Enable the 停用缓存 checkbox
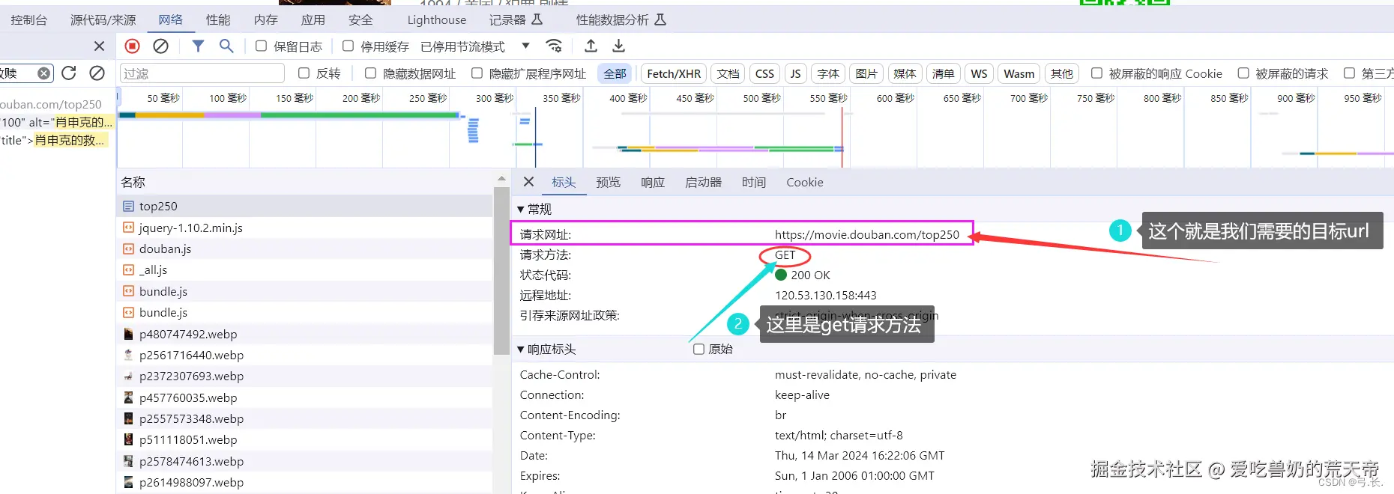Screen dimensions: 1394x494 coord(348,46)
